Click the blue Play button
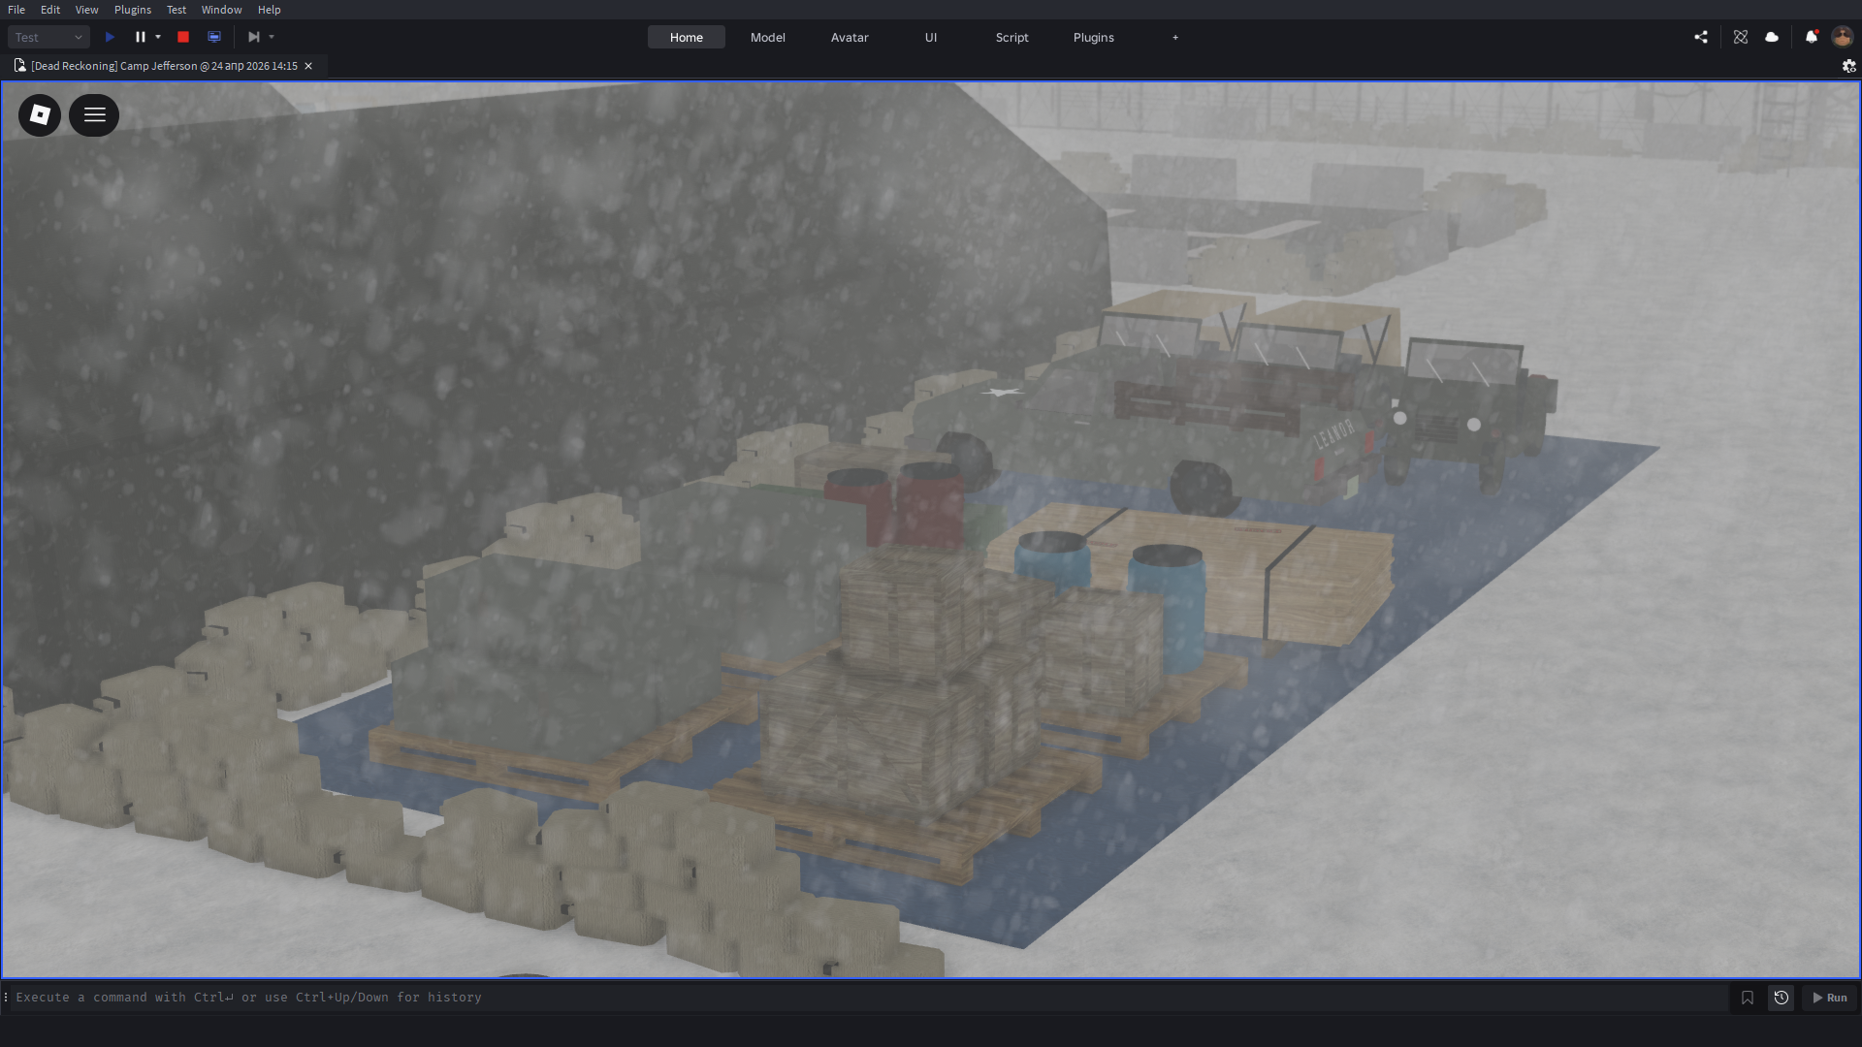 (110, 37)
